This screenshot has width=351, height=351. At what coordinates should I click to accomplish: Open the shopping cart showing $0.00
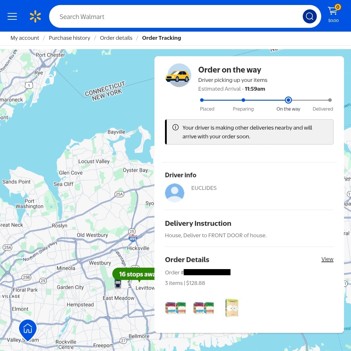click(x=333, y=14)
